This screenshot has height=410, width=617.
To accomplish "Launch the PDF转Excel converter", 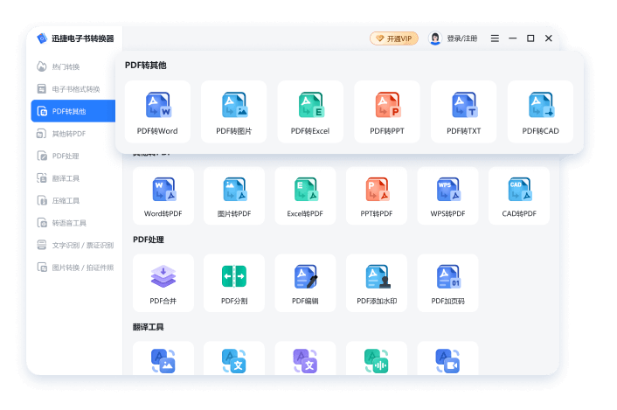I will click(x=310, y=112).
